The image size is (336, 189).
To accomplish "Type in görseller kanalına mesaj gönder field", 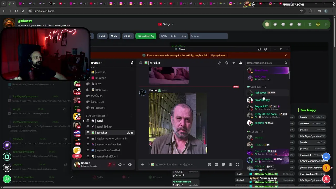I will click(x=177, y=165).
